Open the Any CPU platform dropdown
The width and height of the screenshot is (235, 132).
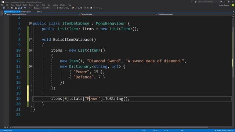click(x=49, y=8)
